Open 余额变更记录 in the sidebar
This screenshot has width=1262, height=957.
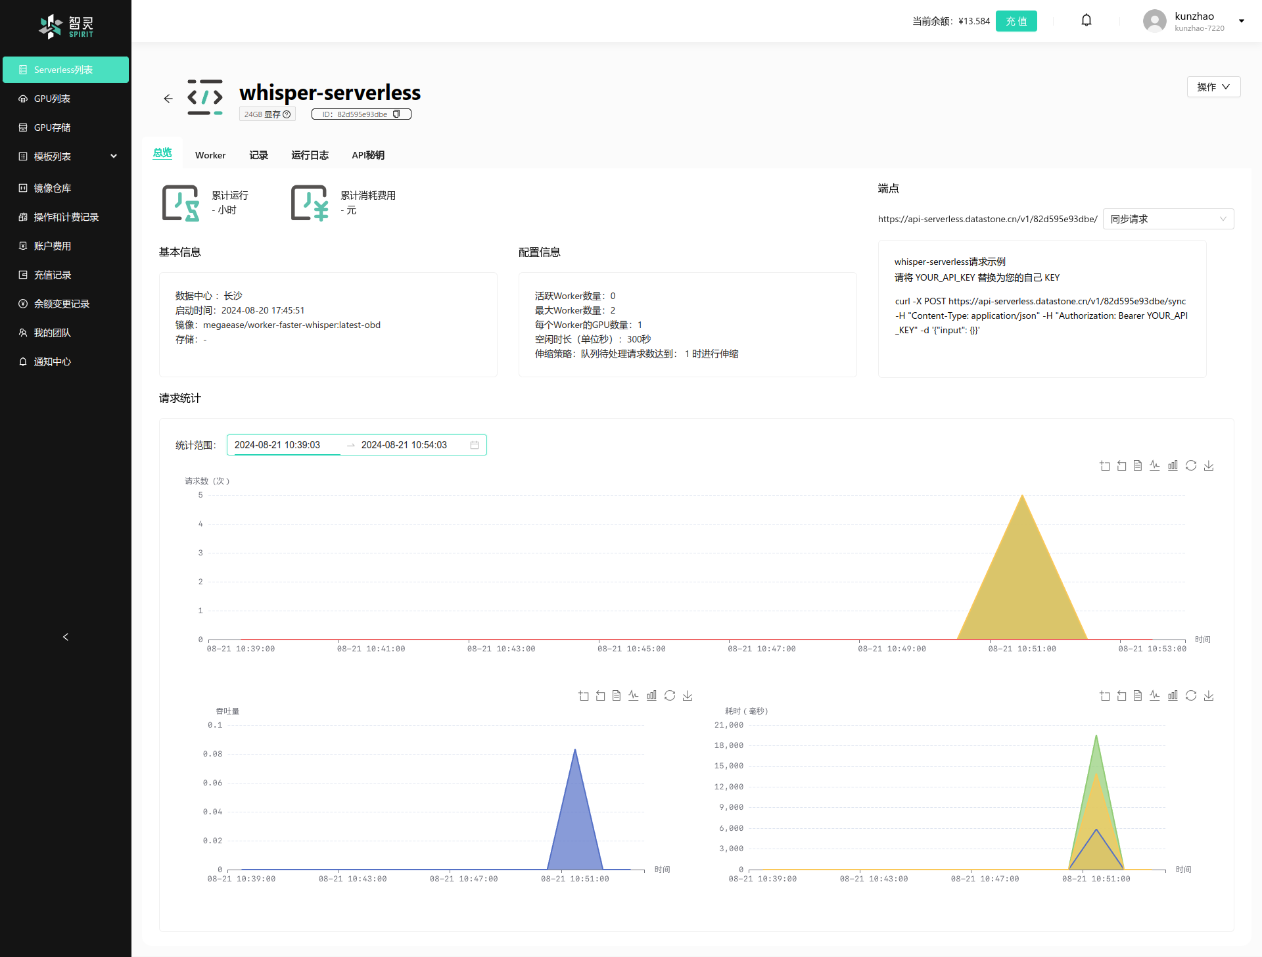click(x=66, y=304)
